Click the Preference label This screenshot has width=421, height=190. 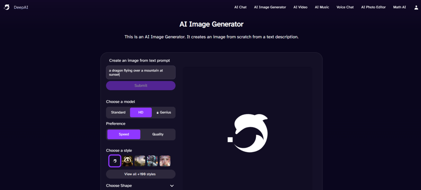[116, 123]
